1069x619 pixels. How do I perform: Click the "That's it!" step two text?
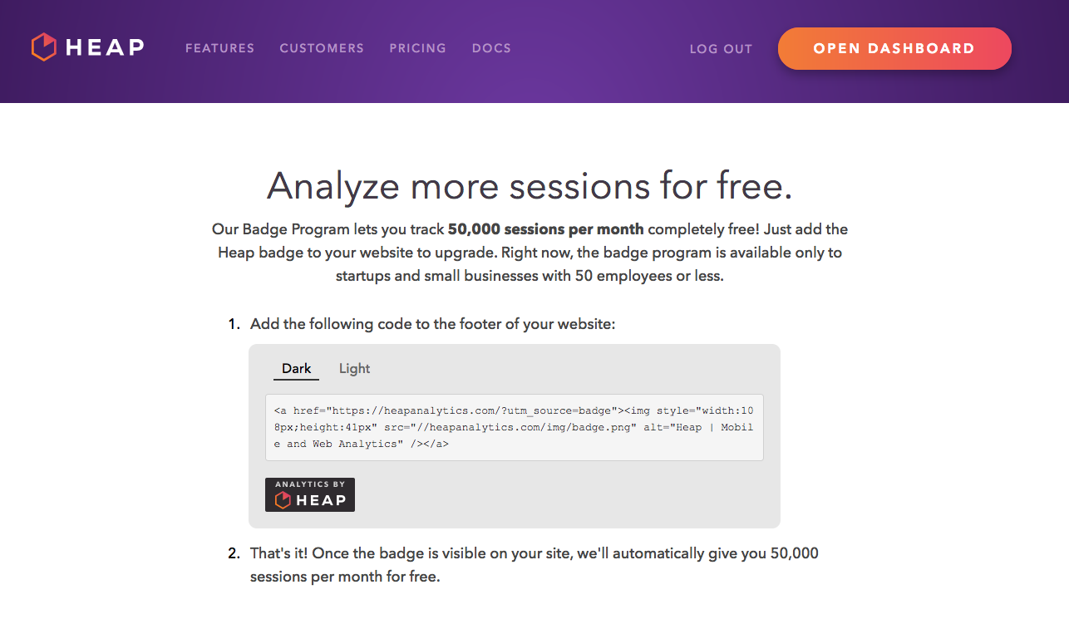point(534,564)
